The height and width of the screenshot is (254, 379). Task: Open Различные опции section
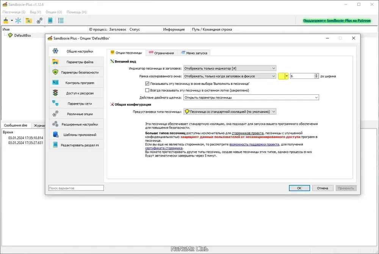tap(77, 114)
